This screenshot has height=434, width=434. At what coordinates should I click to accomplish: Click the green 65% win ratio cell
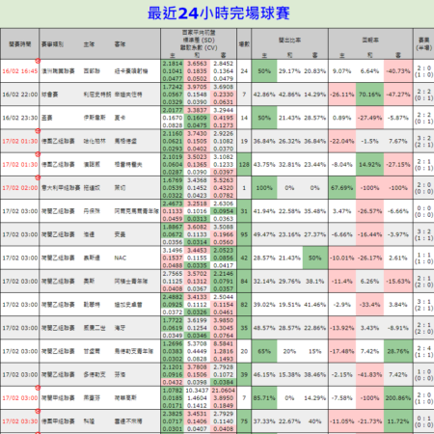264,351
